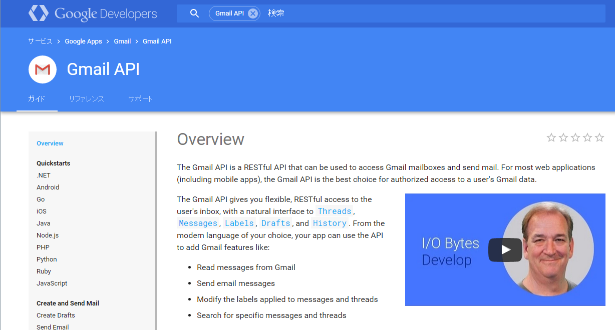
Task: Open the Labels reference link
Action: (x=239, y=223)
